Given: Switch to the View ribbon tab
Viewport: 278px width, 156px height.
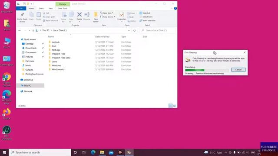Looking at the screenshot, I should 50,8.
